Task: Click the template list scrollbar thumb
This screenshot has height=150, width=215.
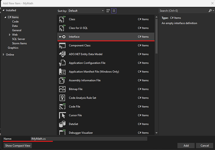Action: (156, 36)
